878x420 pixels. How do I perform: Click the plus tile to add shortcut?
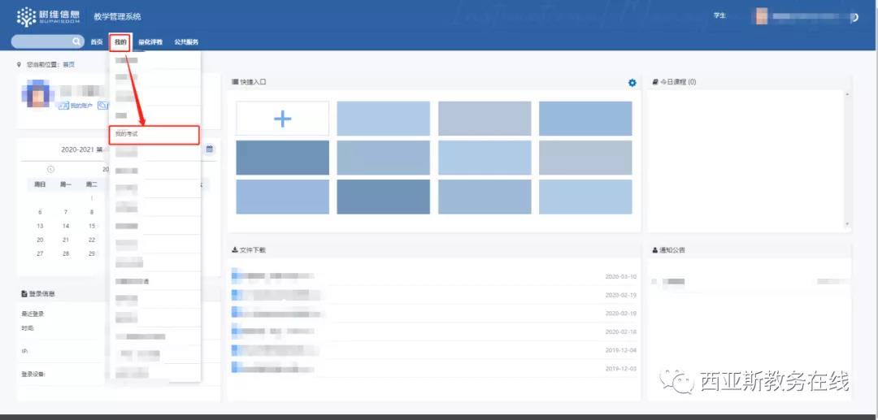(282, 119)
